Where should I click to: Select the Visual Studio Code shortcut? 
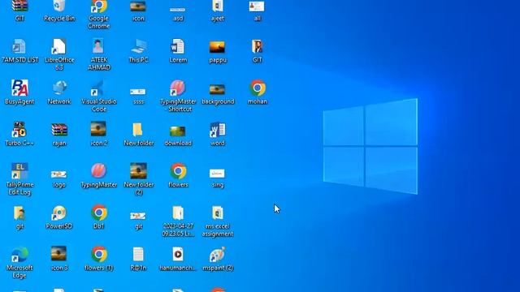[x=99, y=96]
